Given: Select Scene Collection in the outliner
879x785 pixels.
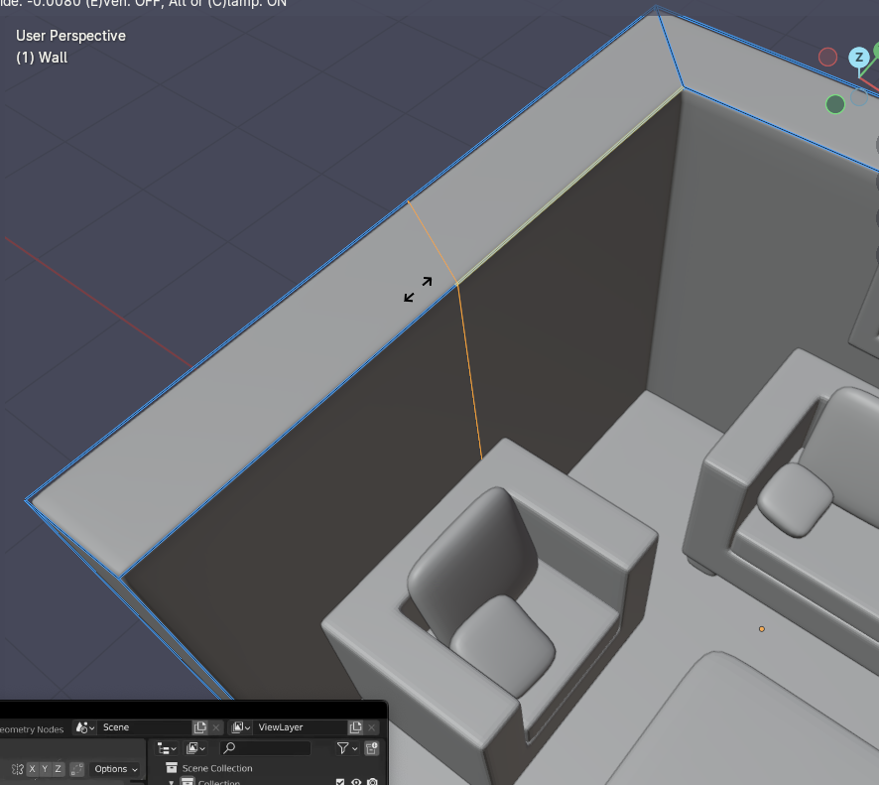Looking at the screenshot, I should [216, 768].
